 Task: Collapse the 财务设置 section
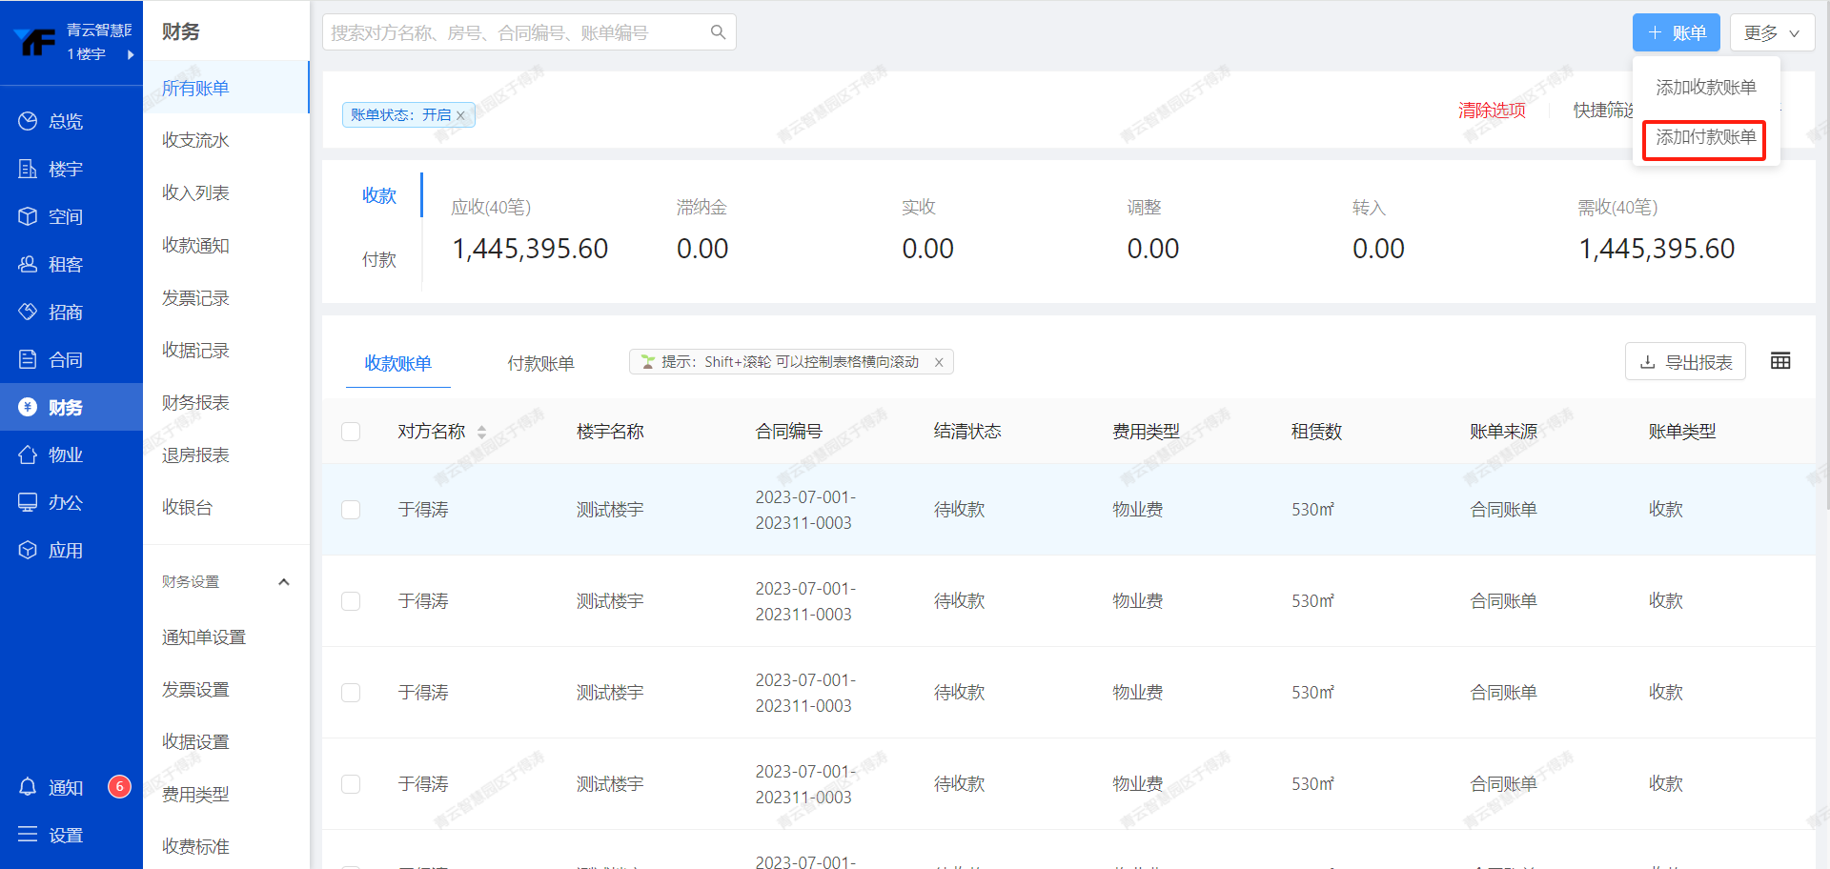click(x=283, y=582)
